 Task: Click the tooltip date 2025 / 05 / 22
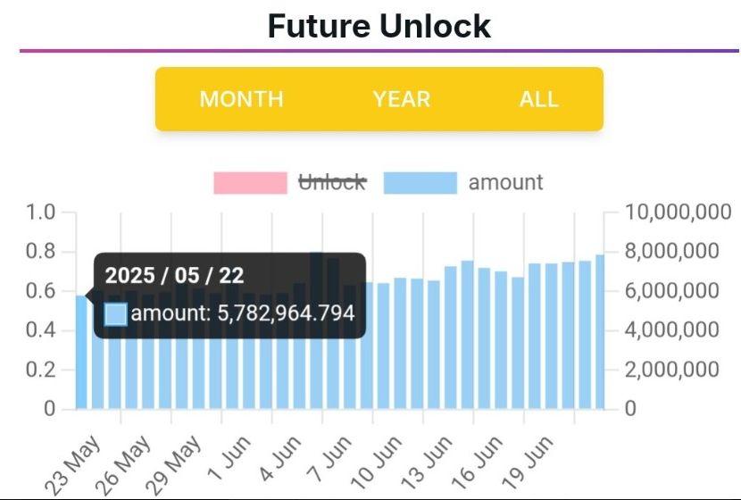(174, 275)
